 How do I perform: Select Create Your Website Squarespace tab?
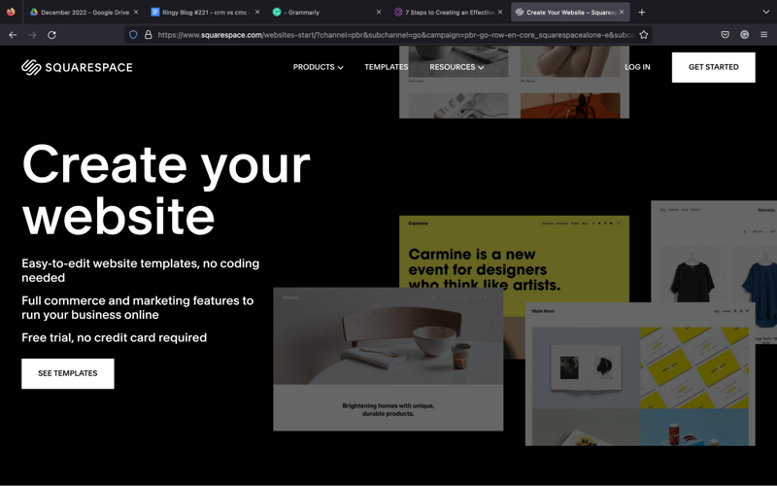(570, 12)
